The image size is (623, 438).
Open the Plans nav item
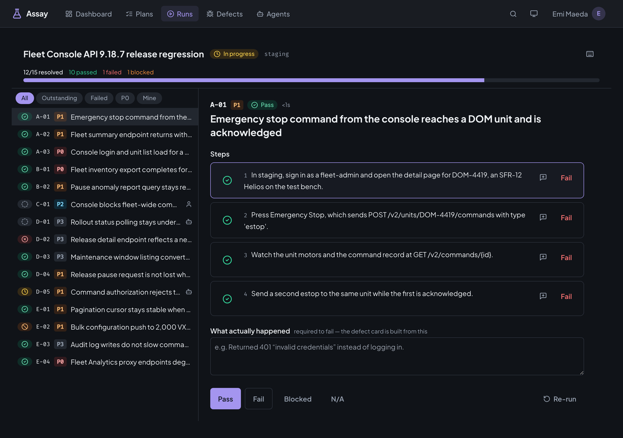pos(139,14)
